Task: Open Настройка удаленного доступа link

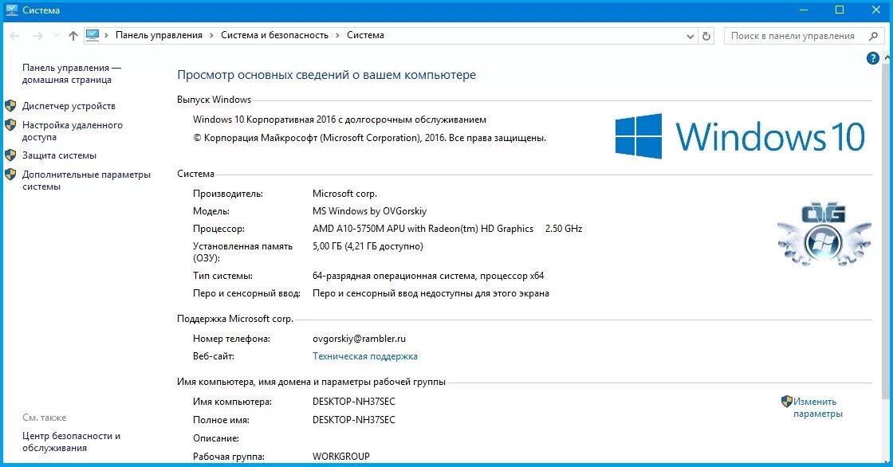Action: coord(73,131)
